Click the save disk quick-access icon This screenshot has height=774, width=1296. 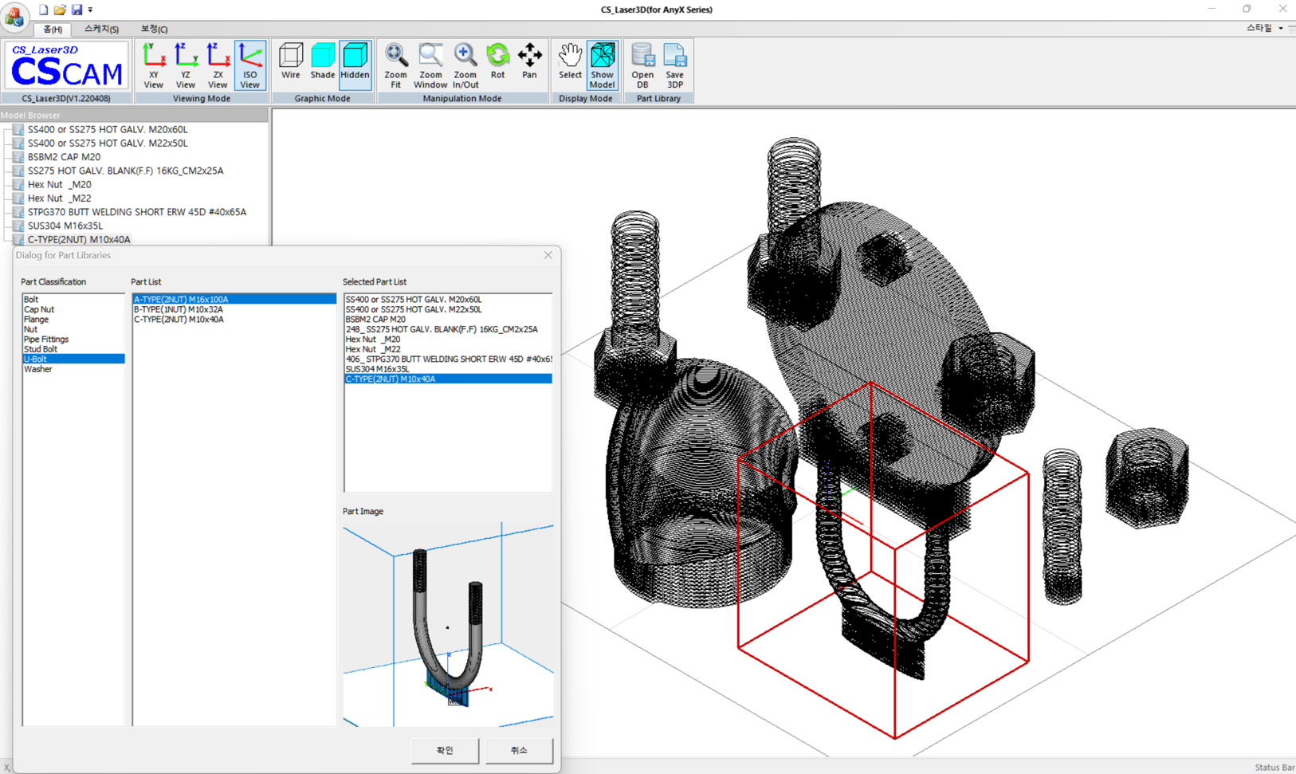(x=77, y=10)
